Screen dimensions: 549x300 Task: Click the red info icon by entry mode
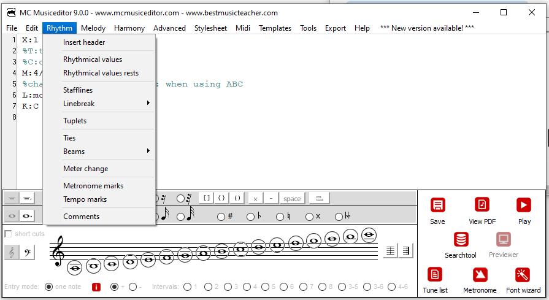(96, 287)
